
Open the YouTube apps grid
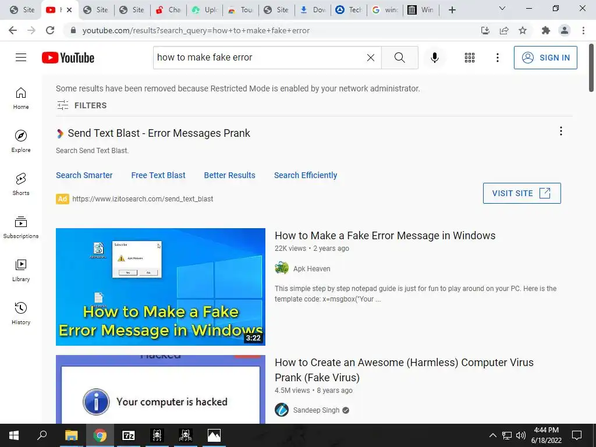click(x=470, y=58)
